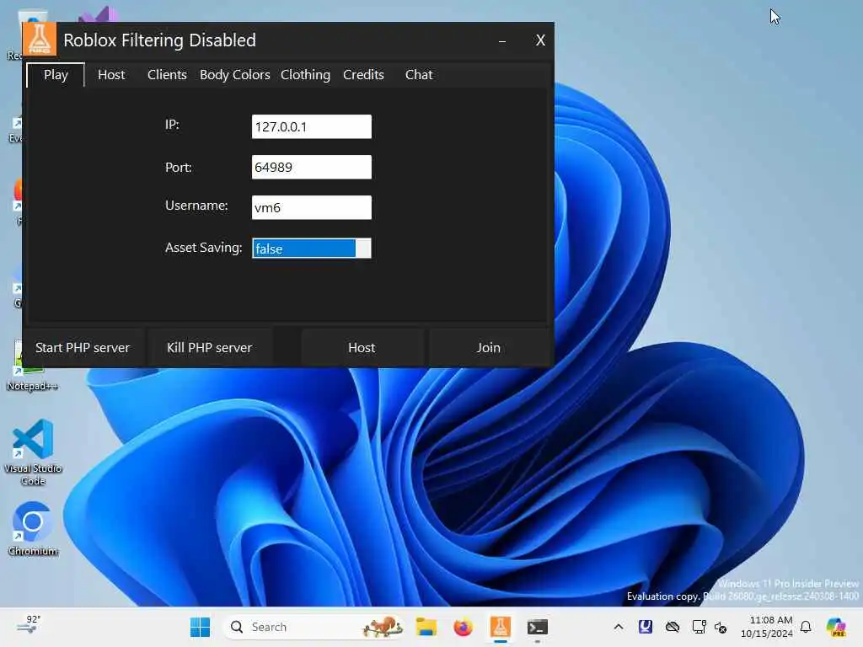Image resolution: width=863 pixels, height=647 pixels.
Task: Click the orange flask taskbar app icon
Action: 501,627
